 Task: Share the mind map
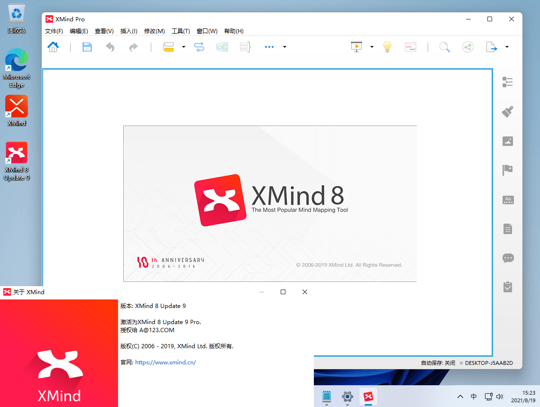[467, 47]
